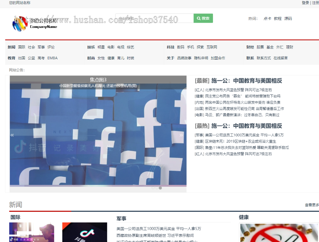Open the 登录 login link
The width and height of the screenshot is (319, 242).
305,3
